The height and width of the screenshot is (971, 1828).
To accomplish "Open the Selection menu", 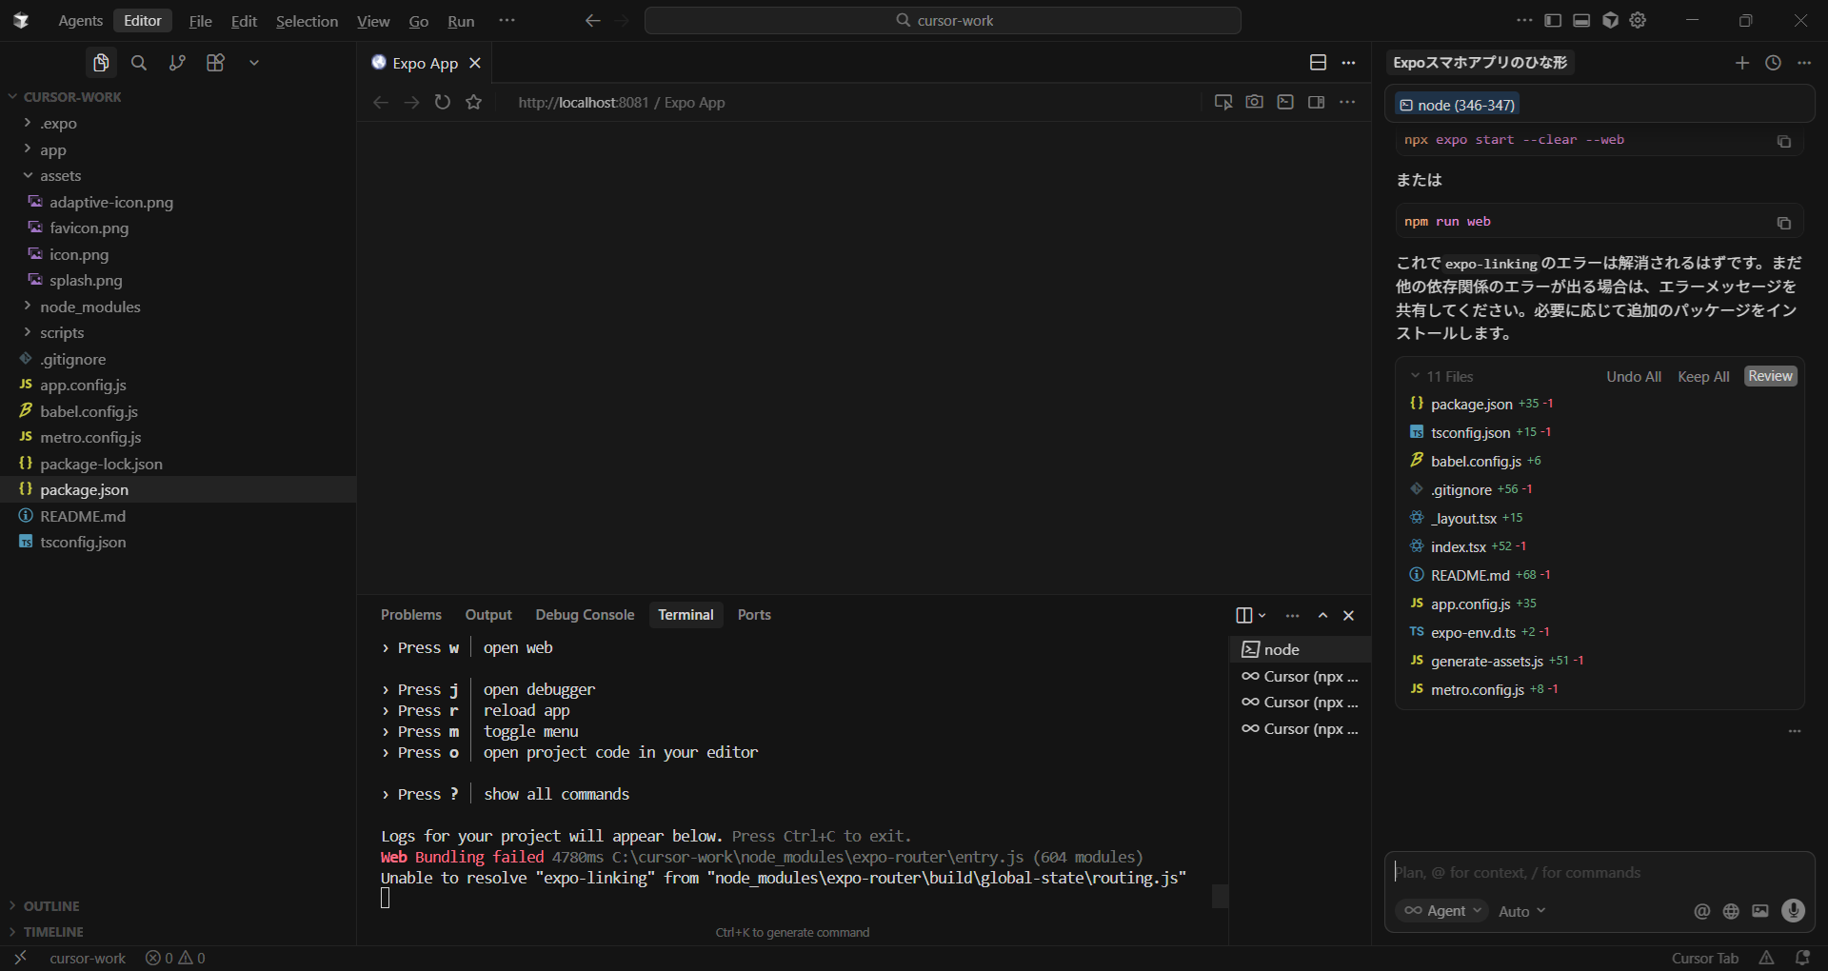I will [x=307, y=21].
